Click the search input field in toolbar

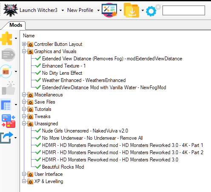click(184, 10)
